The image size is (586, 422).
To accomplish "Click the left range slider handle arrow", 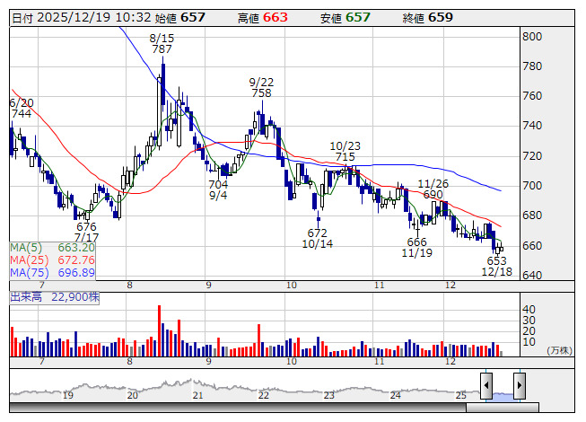I will [x=486, y=385].
